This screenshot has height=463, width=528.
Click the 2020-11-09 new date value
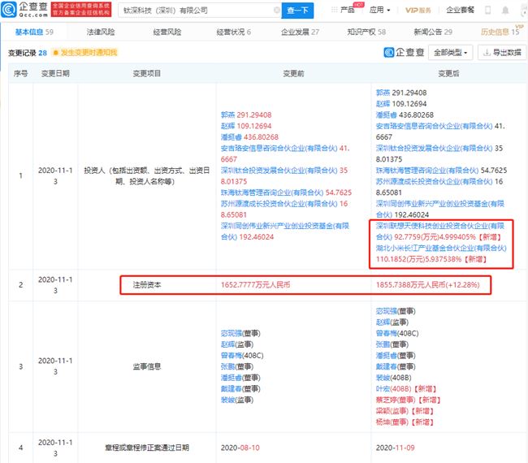396,448
